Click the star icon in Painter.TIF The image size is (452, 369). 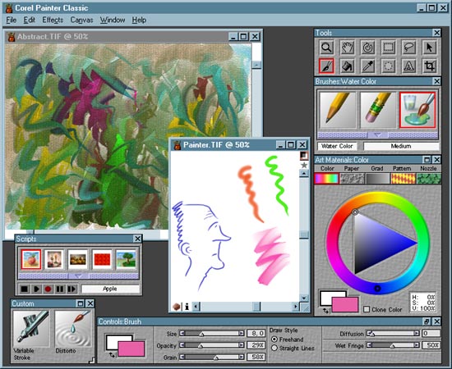click(304, 165)
